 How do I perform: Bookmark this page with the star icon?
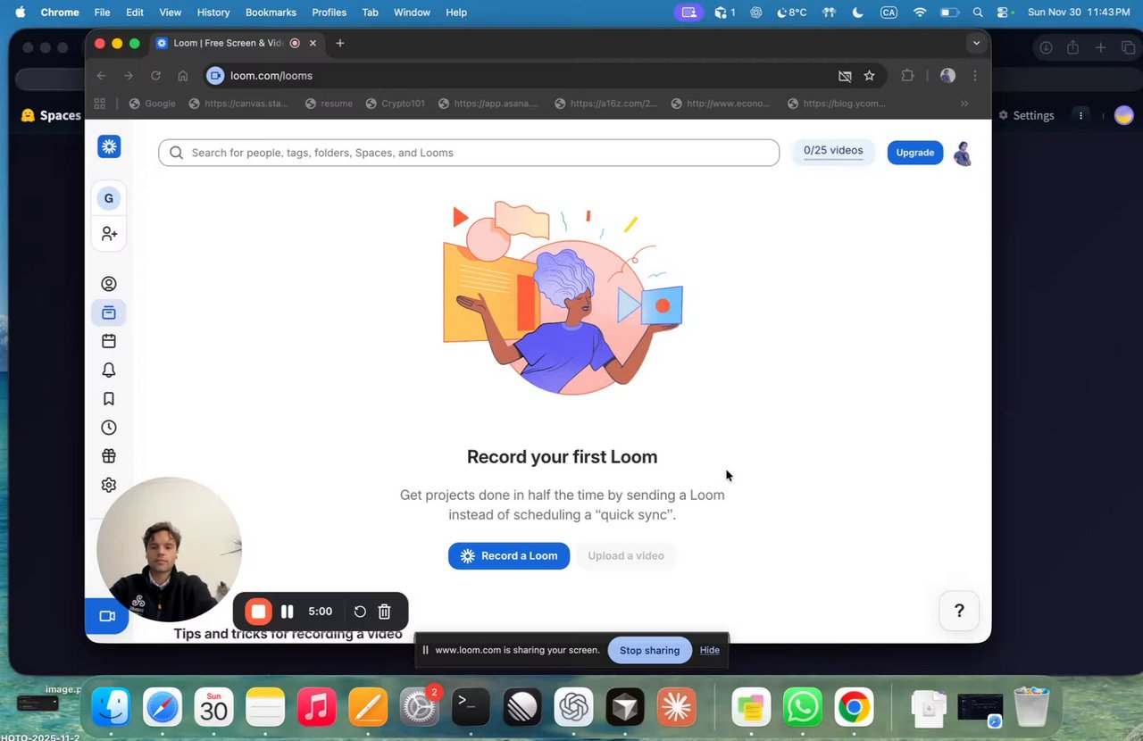click(x=869, y=76)
